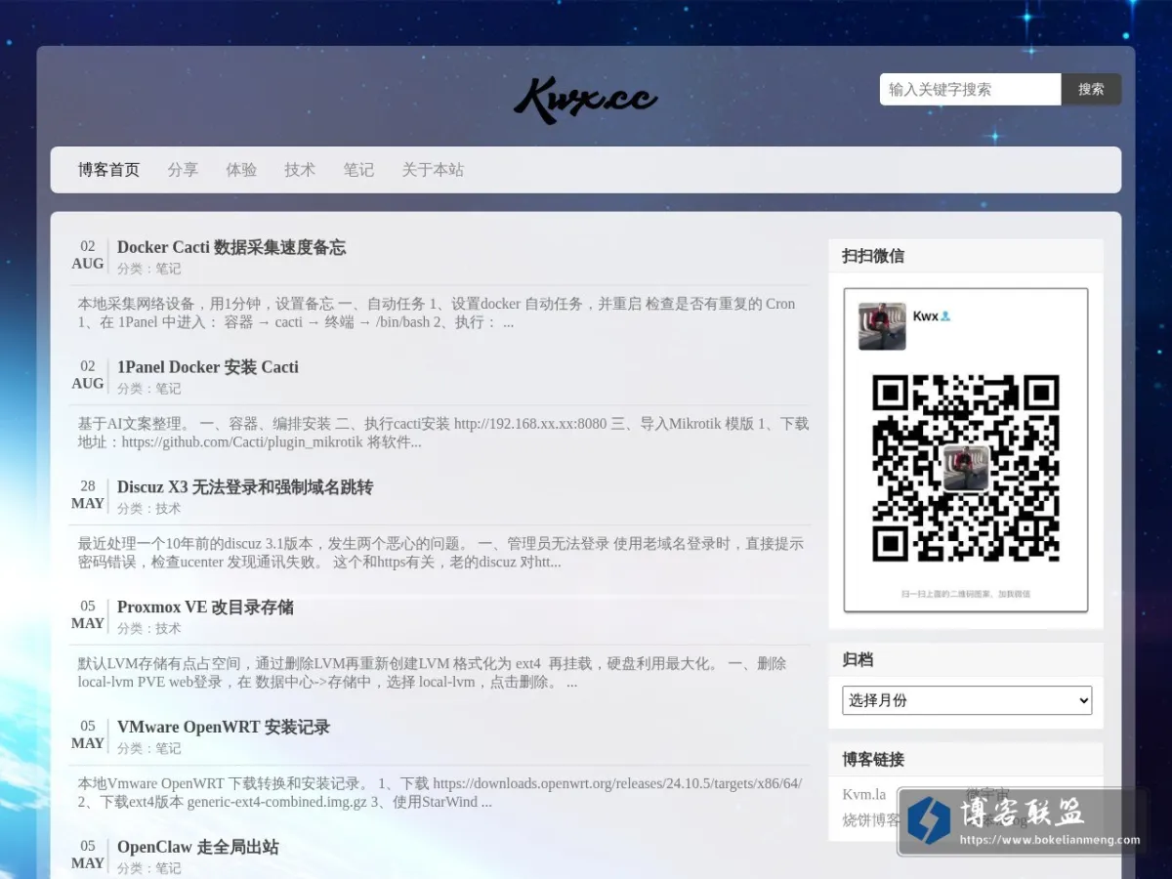Image resolution: width=1172 pixels, height=879 pixels.
Task: Focus the keyword search input field
Action: click(x=970, y=89)
